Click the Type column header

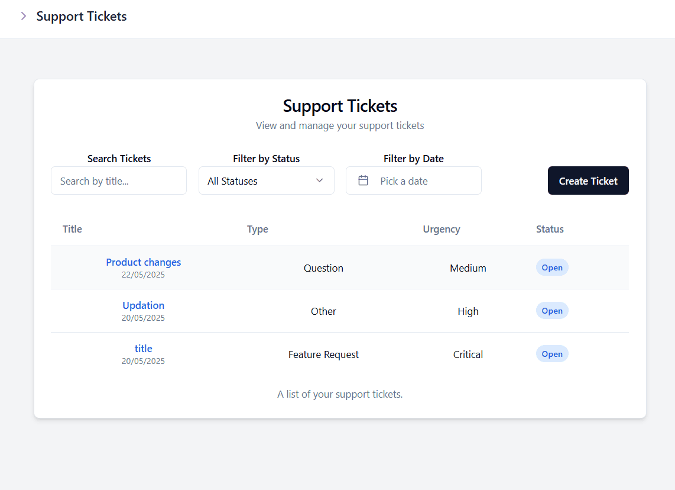[257, 229]
